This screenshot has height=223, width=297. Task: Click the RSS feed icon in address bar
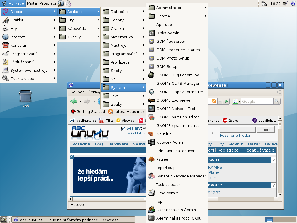tap(214, 101)
